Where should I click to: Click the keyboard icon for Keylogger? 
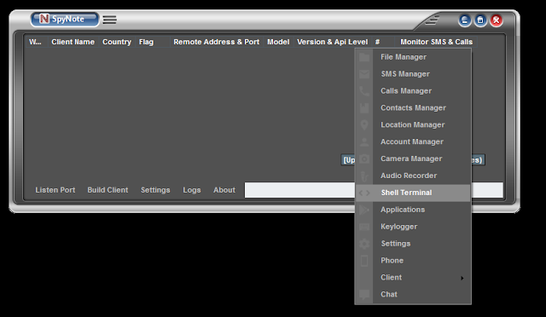[x=364, y=227]
